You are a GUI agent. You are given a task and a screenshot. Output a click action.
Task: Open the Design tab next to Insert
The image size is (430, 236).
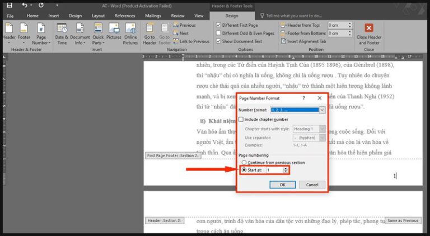coord(75,16)
